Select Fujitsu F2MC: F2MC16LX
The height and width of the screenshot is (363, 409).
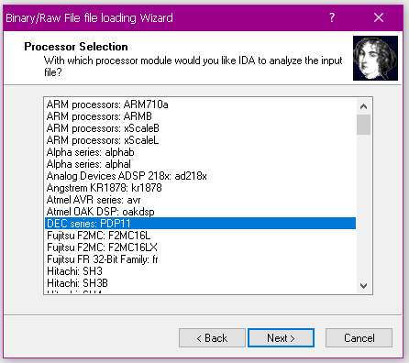pos(200,247)
